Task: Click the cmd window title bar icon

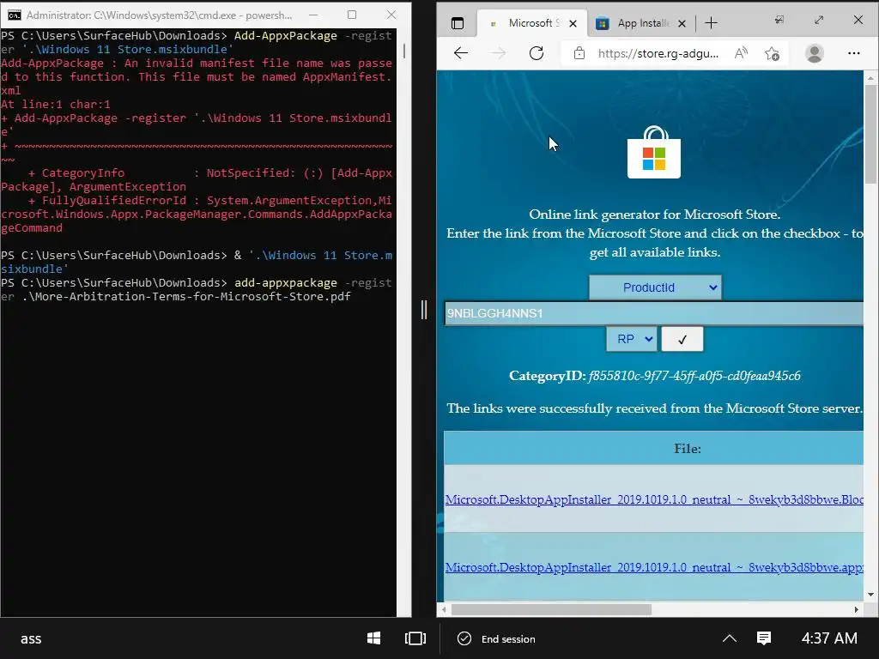Action: (x=14, y=15)
